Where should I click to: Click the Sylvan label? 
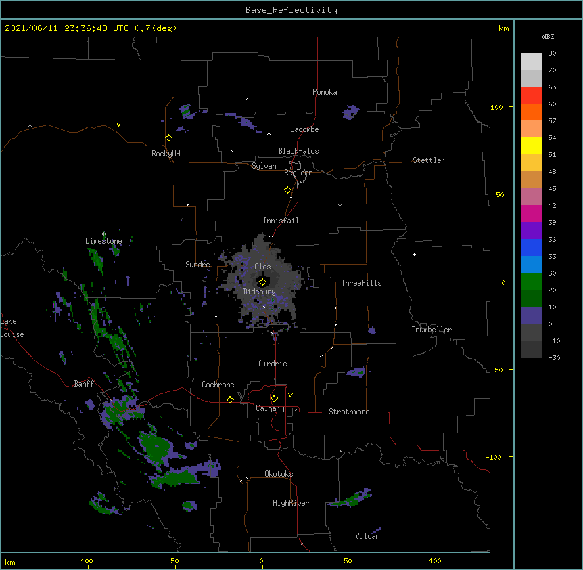264,166
